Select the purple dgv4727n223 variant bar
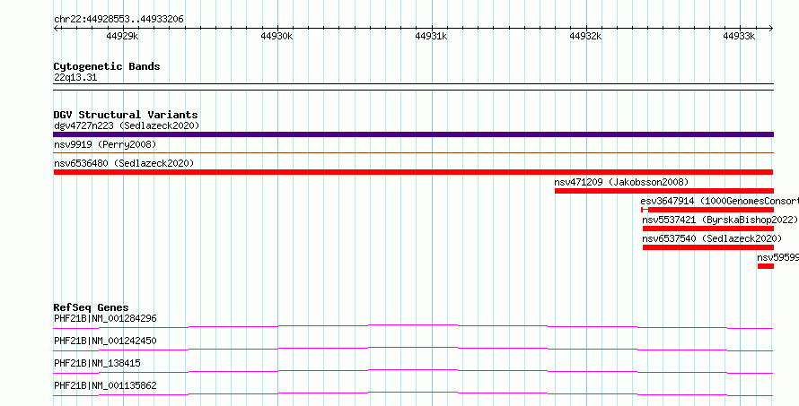 413,134
